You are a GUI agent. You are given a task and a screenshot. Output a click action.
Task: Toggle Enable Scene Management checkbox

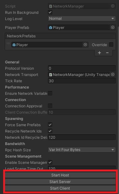pyautogui.click(x=50, y=162)
